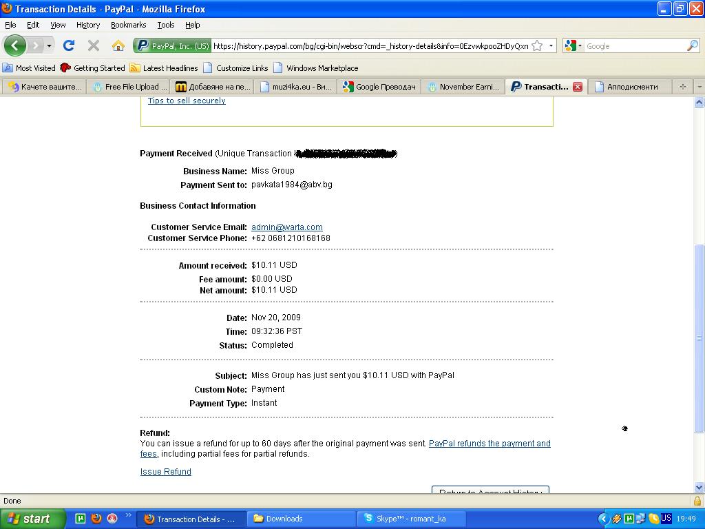Click the US language indicator
This screenshot has height=529, width=705.
666,519
